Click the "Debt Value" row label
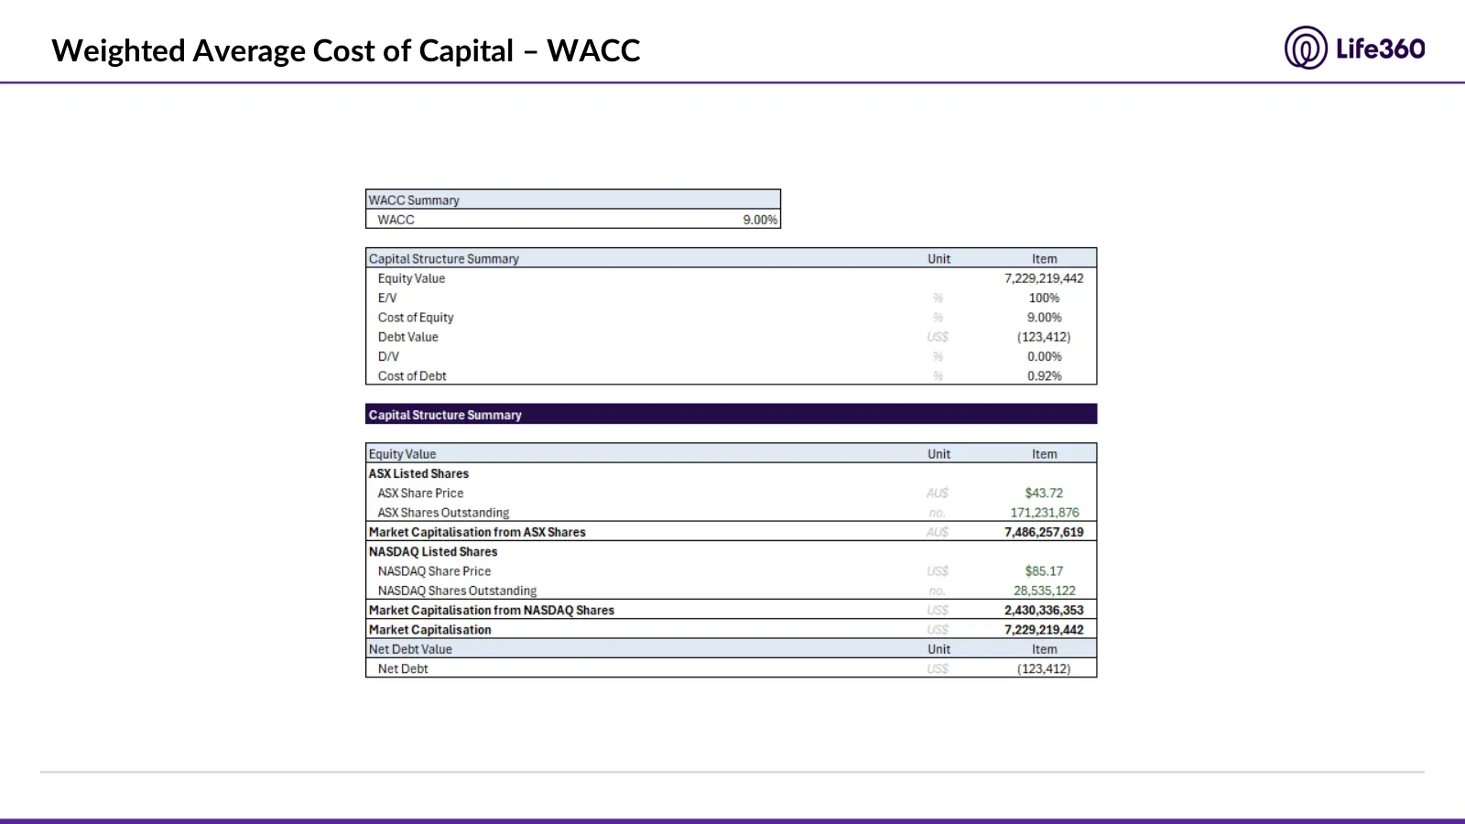The width and height of the screenshot is (1465, 824). [x=408, y=337]
